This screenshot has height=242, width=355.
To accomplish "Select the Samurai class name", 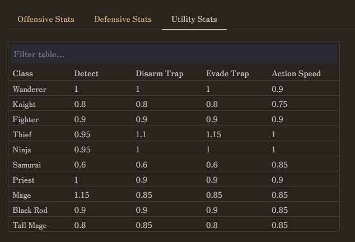I will click(27, 165).
